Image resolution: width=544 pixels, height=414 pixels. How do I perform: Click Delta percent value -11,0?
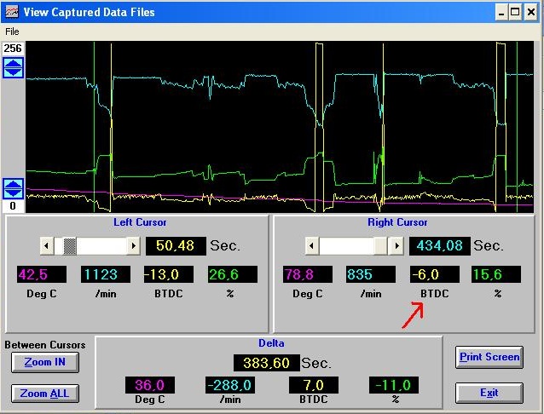coord(394,385)
